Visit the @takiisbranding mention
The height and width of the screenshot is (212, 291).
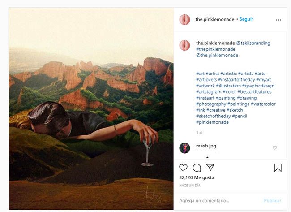[253, 43]
